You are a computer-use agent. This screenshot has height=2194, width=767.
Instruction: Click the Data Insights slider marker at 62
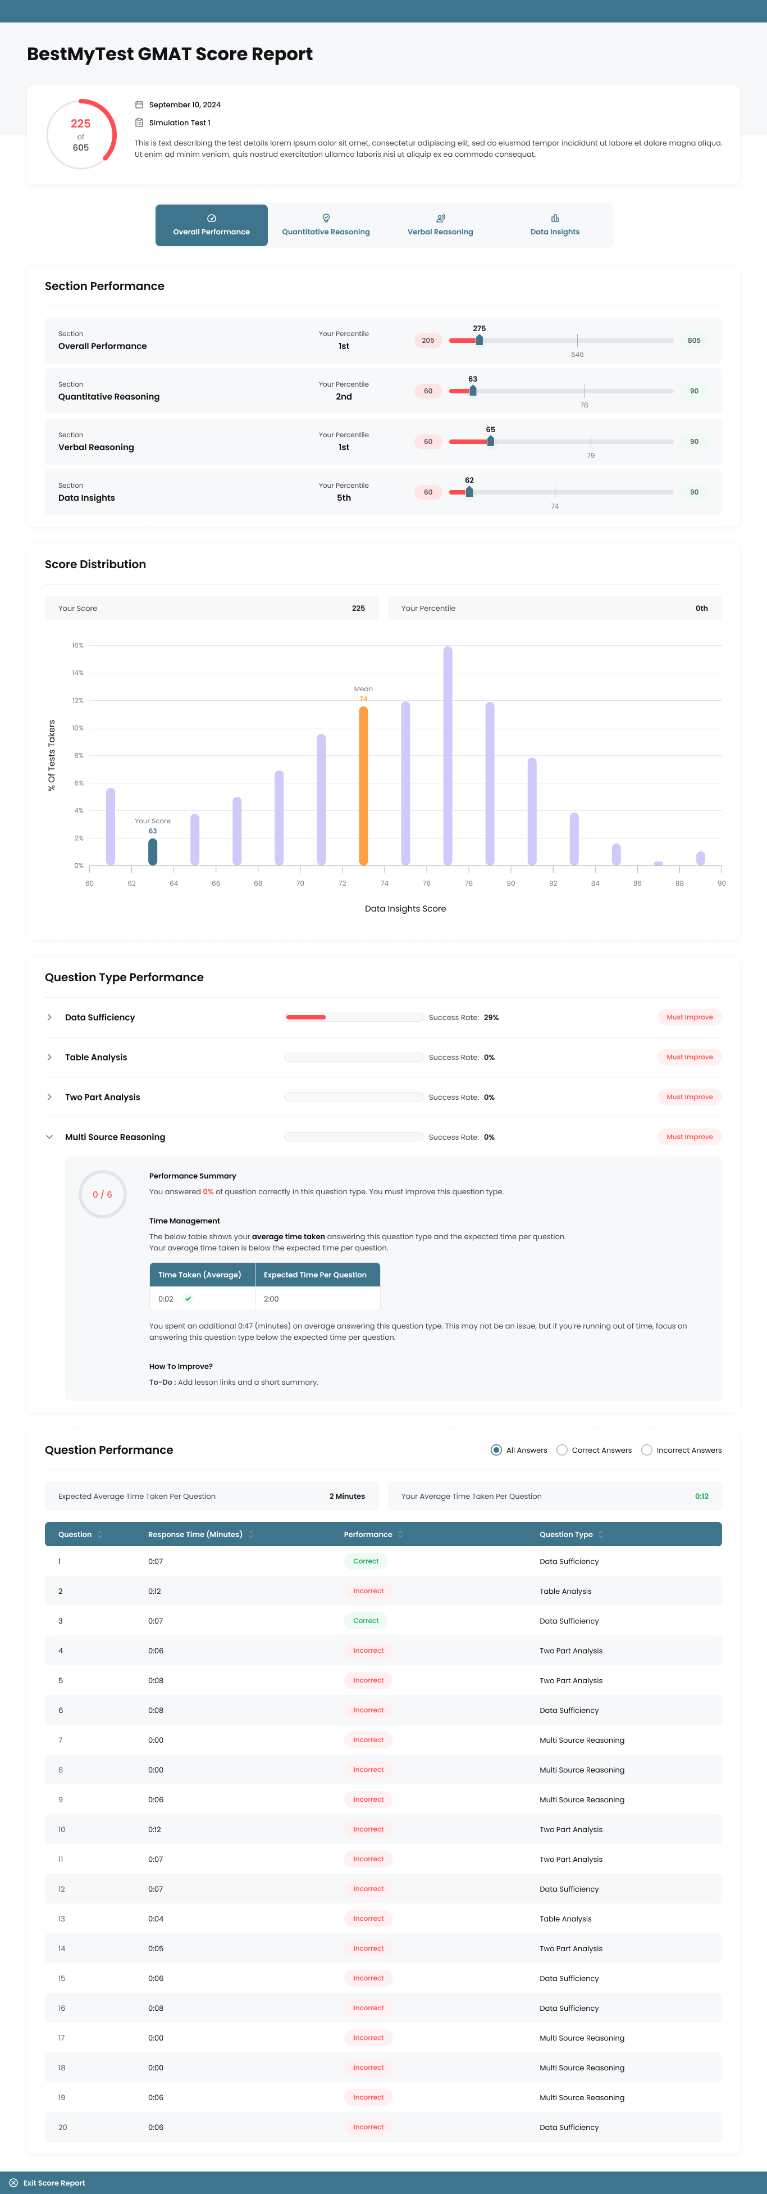pos(469,491)
